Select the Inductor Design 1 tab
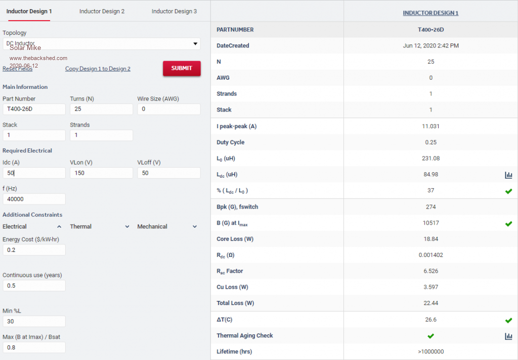 coord(29,11)
